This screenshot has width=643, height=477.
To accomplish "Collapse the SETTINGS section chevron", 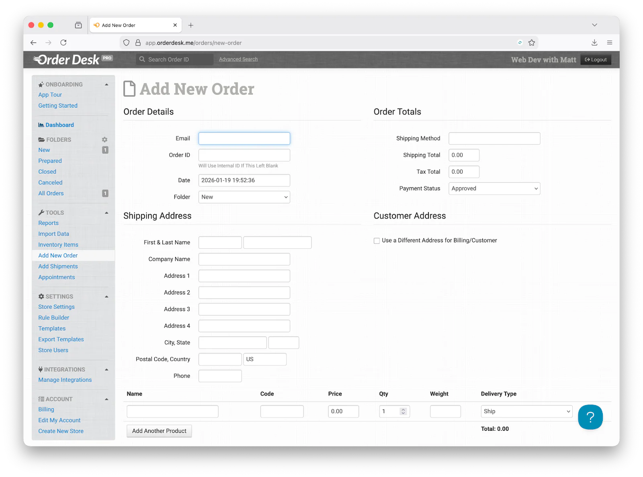I will pos(106,297).
